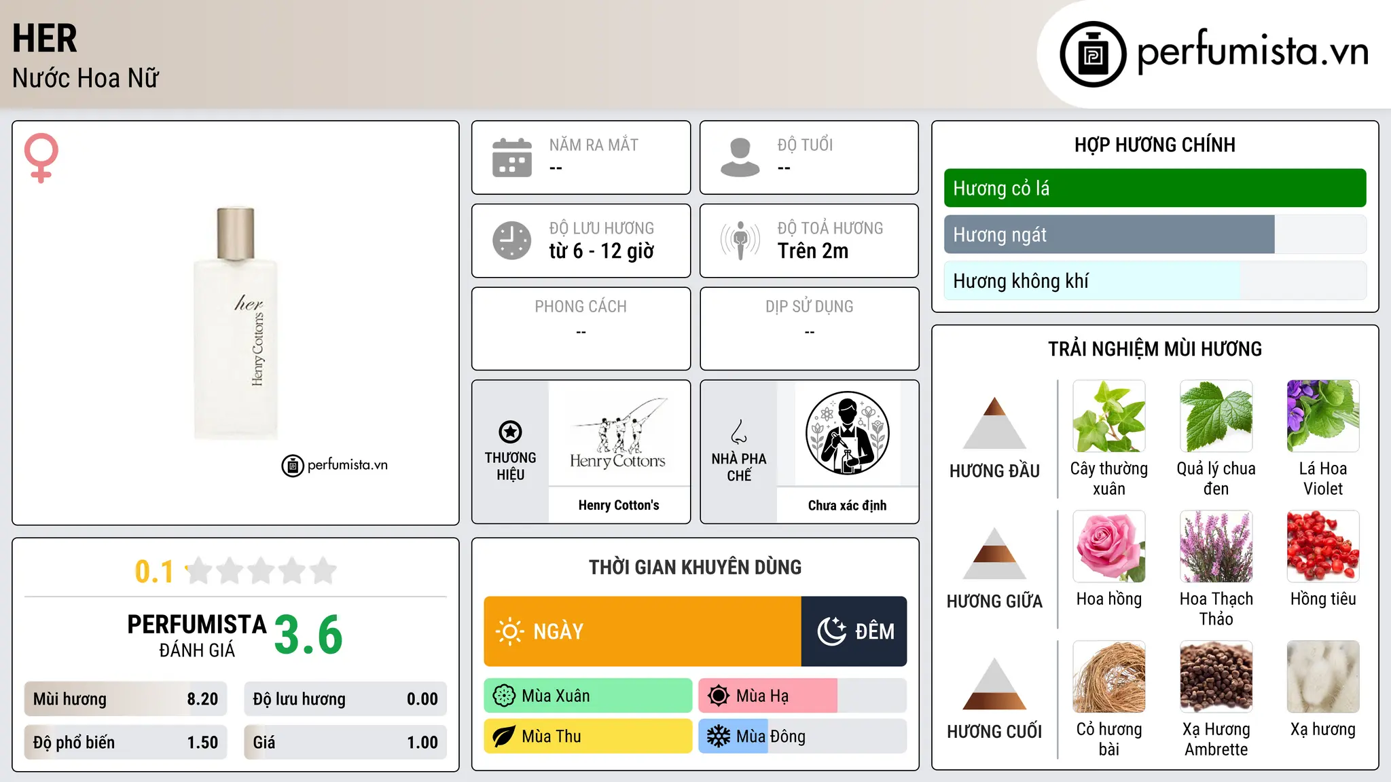Select the orange Ngày time bar
This screenshot has width=1391, height=782.
point(643,631)
